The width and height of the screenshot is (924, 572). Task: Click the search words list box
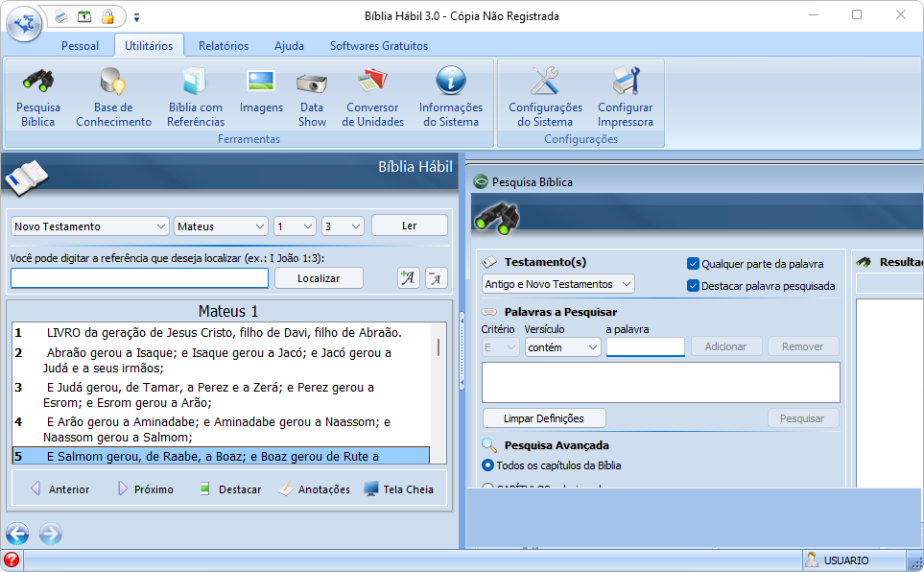[x=660, y=383]
